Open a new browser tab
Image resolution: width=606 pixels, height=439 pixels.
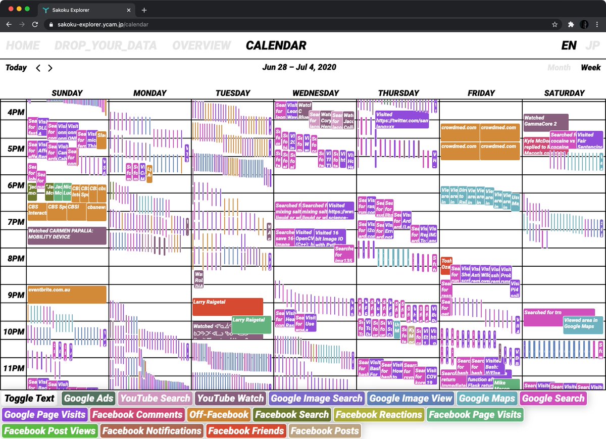click(x=144, y=10)
